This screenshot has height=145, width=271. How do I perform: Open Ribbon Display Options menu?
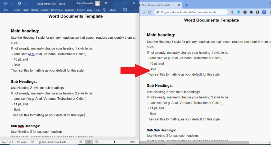click(x=106, y=3)
